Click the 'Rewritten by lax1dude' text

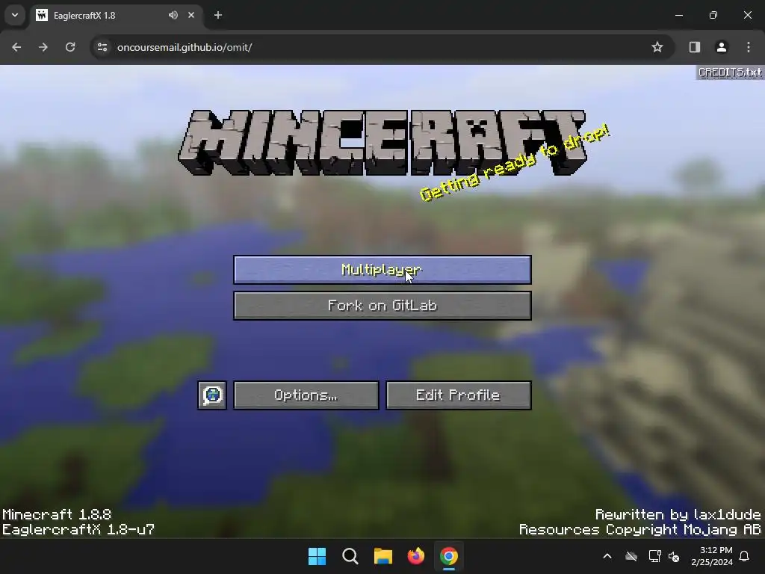tap(678, 514)
